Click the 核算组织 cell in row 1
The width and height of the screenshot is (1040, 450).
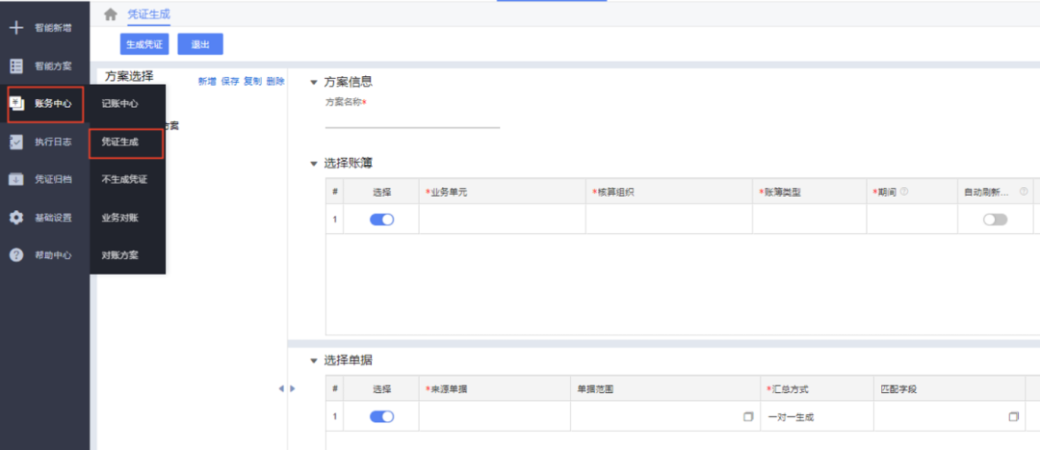click(x=669, y=219)
